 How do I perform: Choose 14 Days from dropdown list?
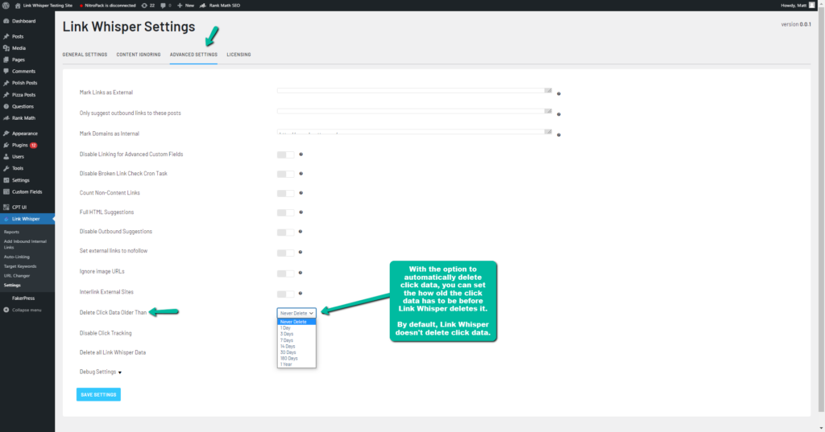point(296,347)
